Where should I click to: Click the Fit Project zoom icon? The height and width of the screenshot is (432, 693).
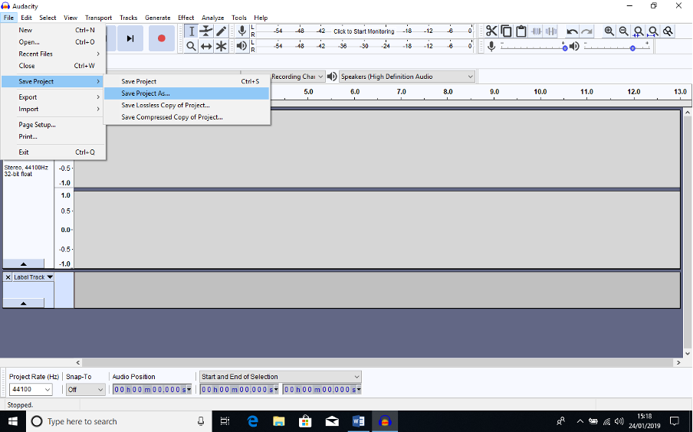[x=653, y=31]
